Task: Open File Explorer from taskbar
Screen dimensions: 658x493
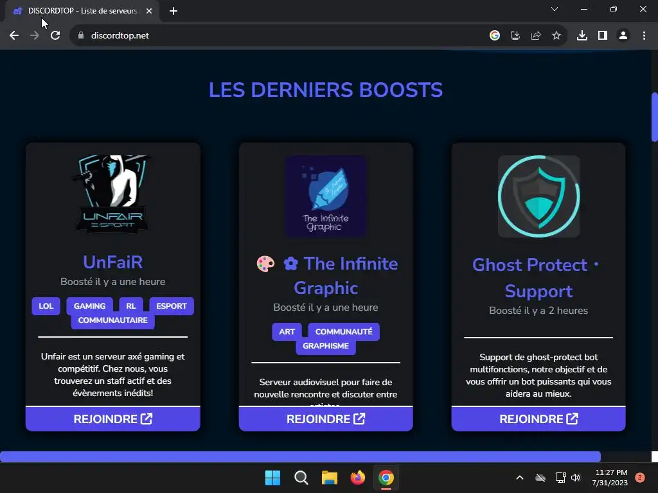Action: 330,478
